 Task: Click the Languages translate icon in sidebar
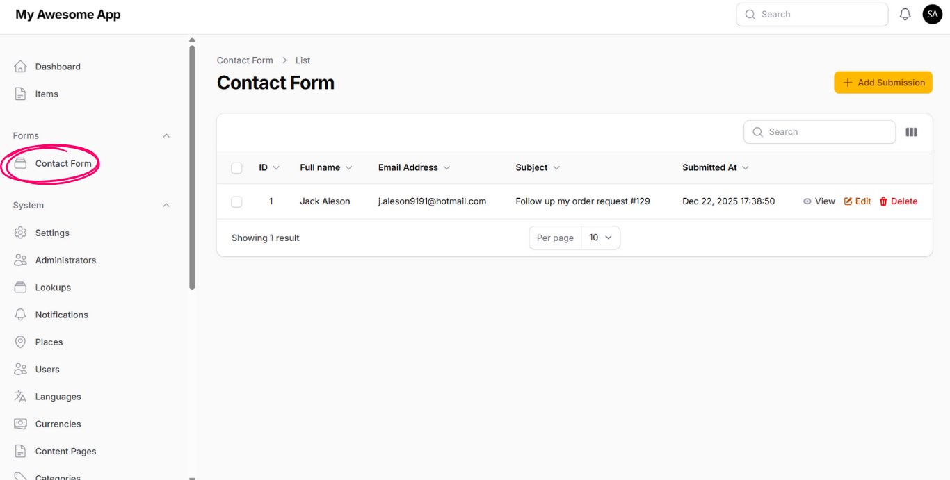[21, 397]
